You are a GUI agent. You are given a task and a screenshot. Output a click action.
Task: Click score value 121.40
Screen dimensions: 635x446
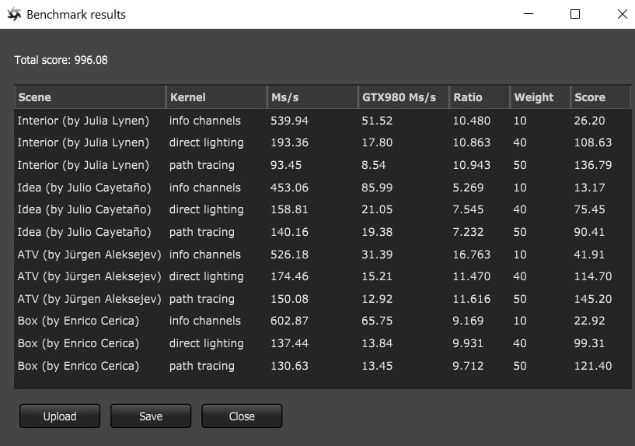pyautogui.click(x=593, y=366)
